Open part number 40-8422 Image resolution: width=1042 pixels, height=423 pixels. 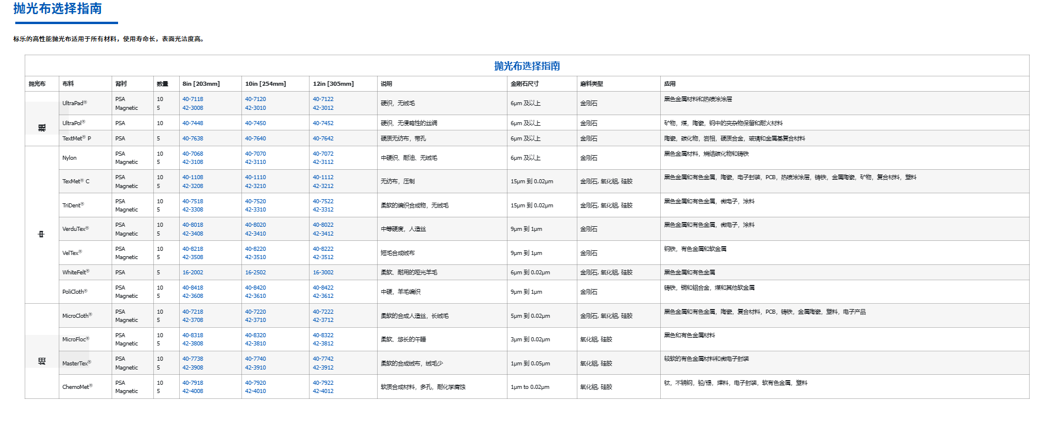[x=323, y=288]
